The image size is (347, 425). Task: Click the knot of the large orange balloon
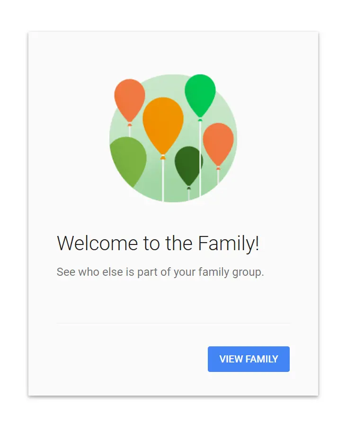pos(162,157)
